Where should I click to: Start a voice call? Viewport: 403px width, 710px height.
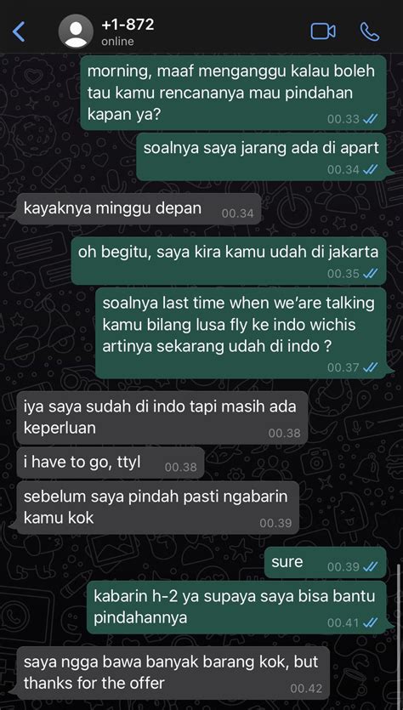[370, 31]
